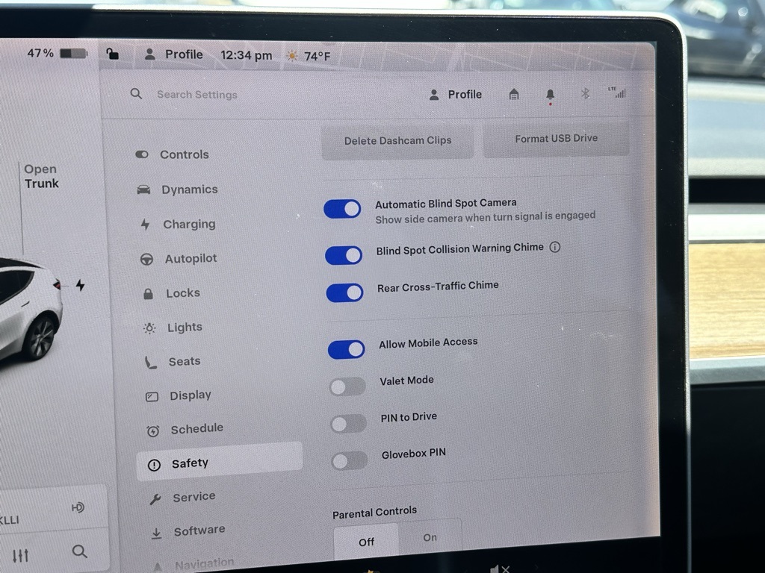
Task: Open Service settings
Action: click(182, 498)
